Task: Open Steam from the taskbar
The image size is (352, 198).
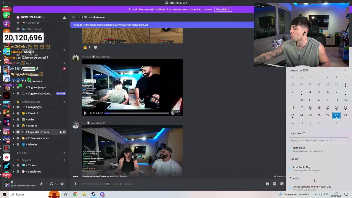Action: (x=93, y=194)
